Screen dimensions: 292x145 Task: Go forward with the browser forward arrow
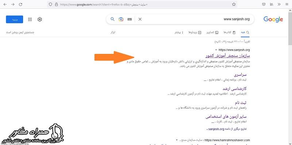(13, 4)
